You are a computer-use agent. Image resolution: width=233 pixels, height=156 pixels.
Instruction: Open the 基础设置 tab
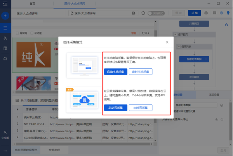click(177, 95)
